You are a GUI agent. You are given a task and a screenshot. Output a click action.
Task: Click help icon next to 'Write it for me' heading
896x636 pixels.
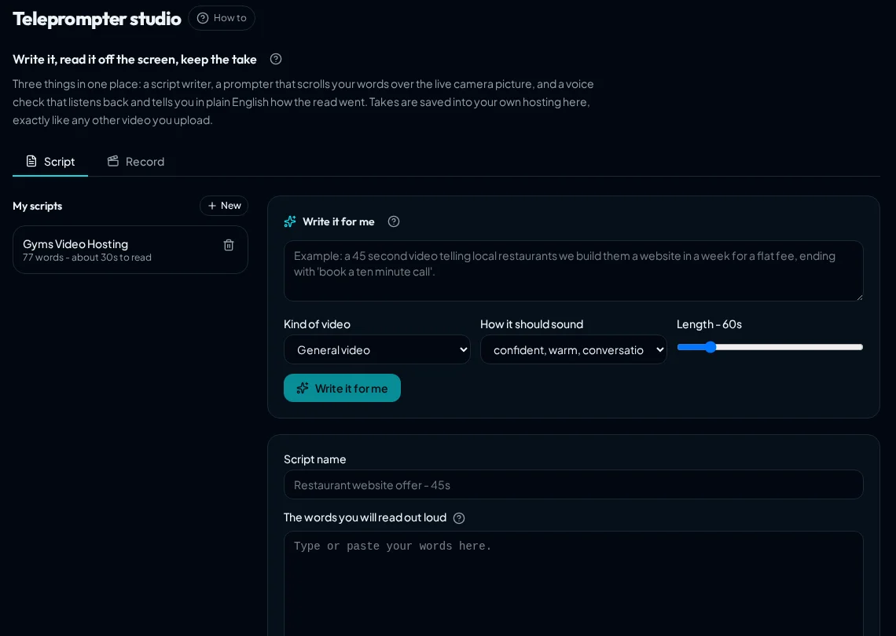coord(394,221)
